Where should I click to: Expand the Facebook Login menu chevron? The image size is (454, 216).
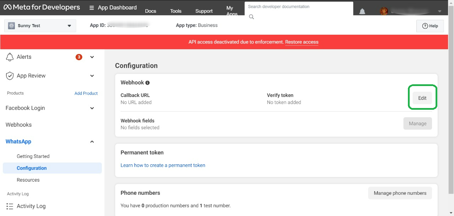pyautogui.click(x=92, y=108)
